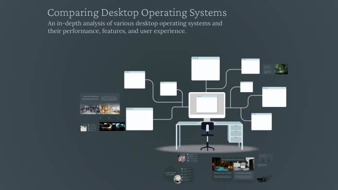Open the 'Compare Desktop Operating Systems' slide thumbnail

[x=100, y=104]
